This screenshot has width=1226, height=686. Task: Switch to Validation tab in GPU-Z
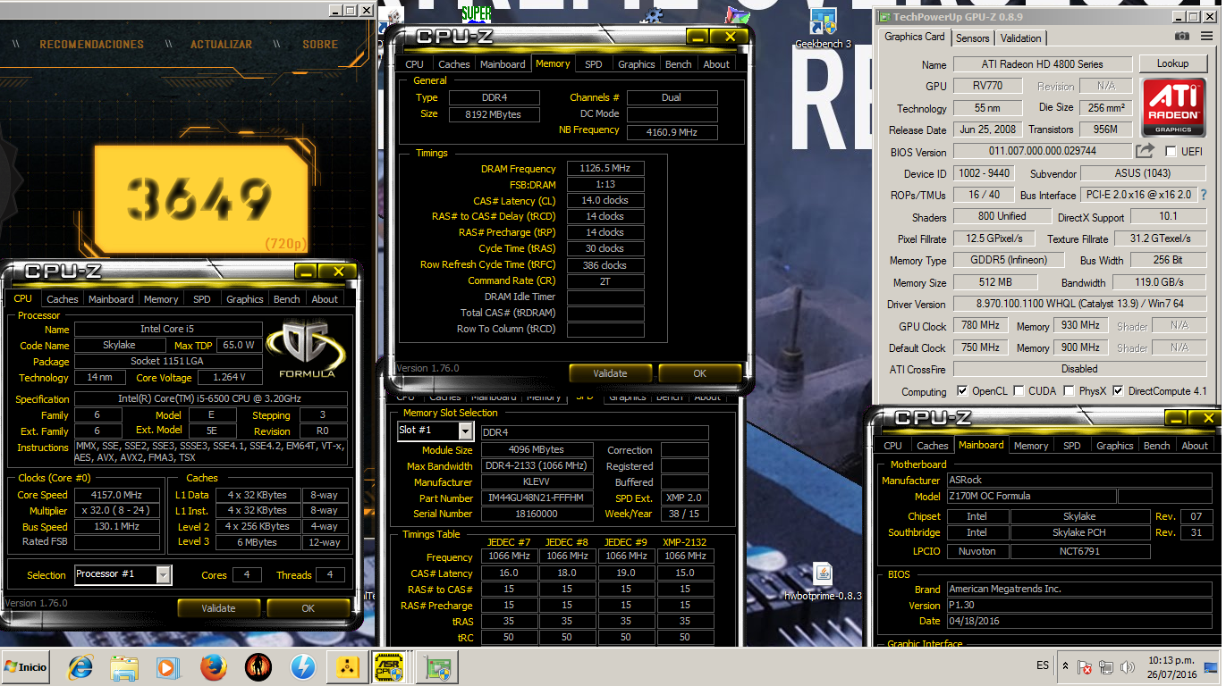coord(1020,38)
